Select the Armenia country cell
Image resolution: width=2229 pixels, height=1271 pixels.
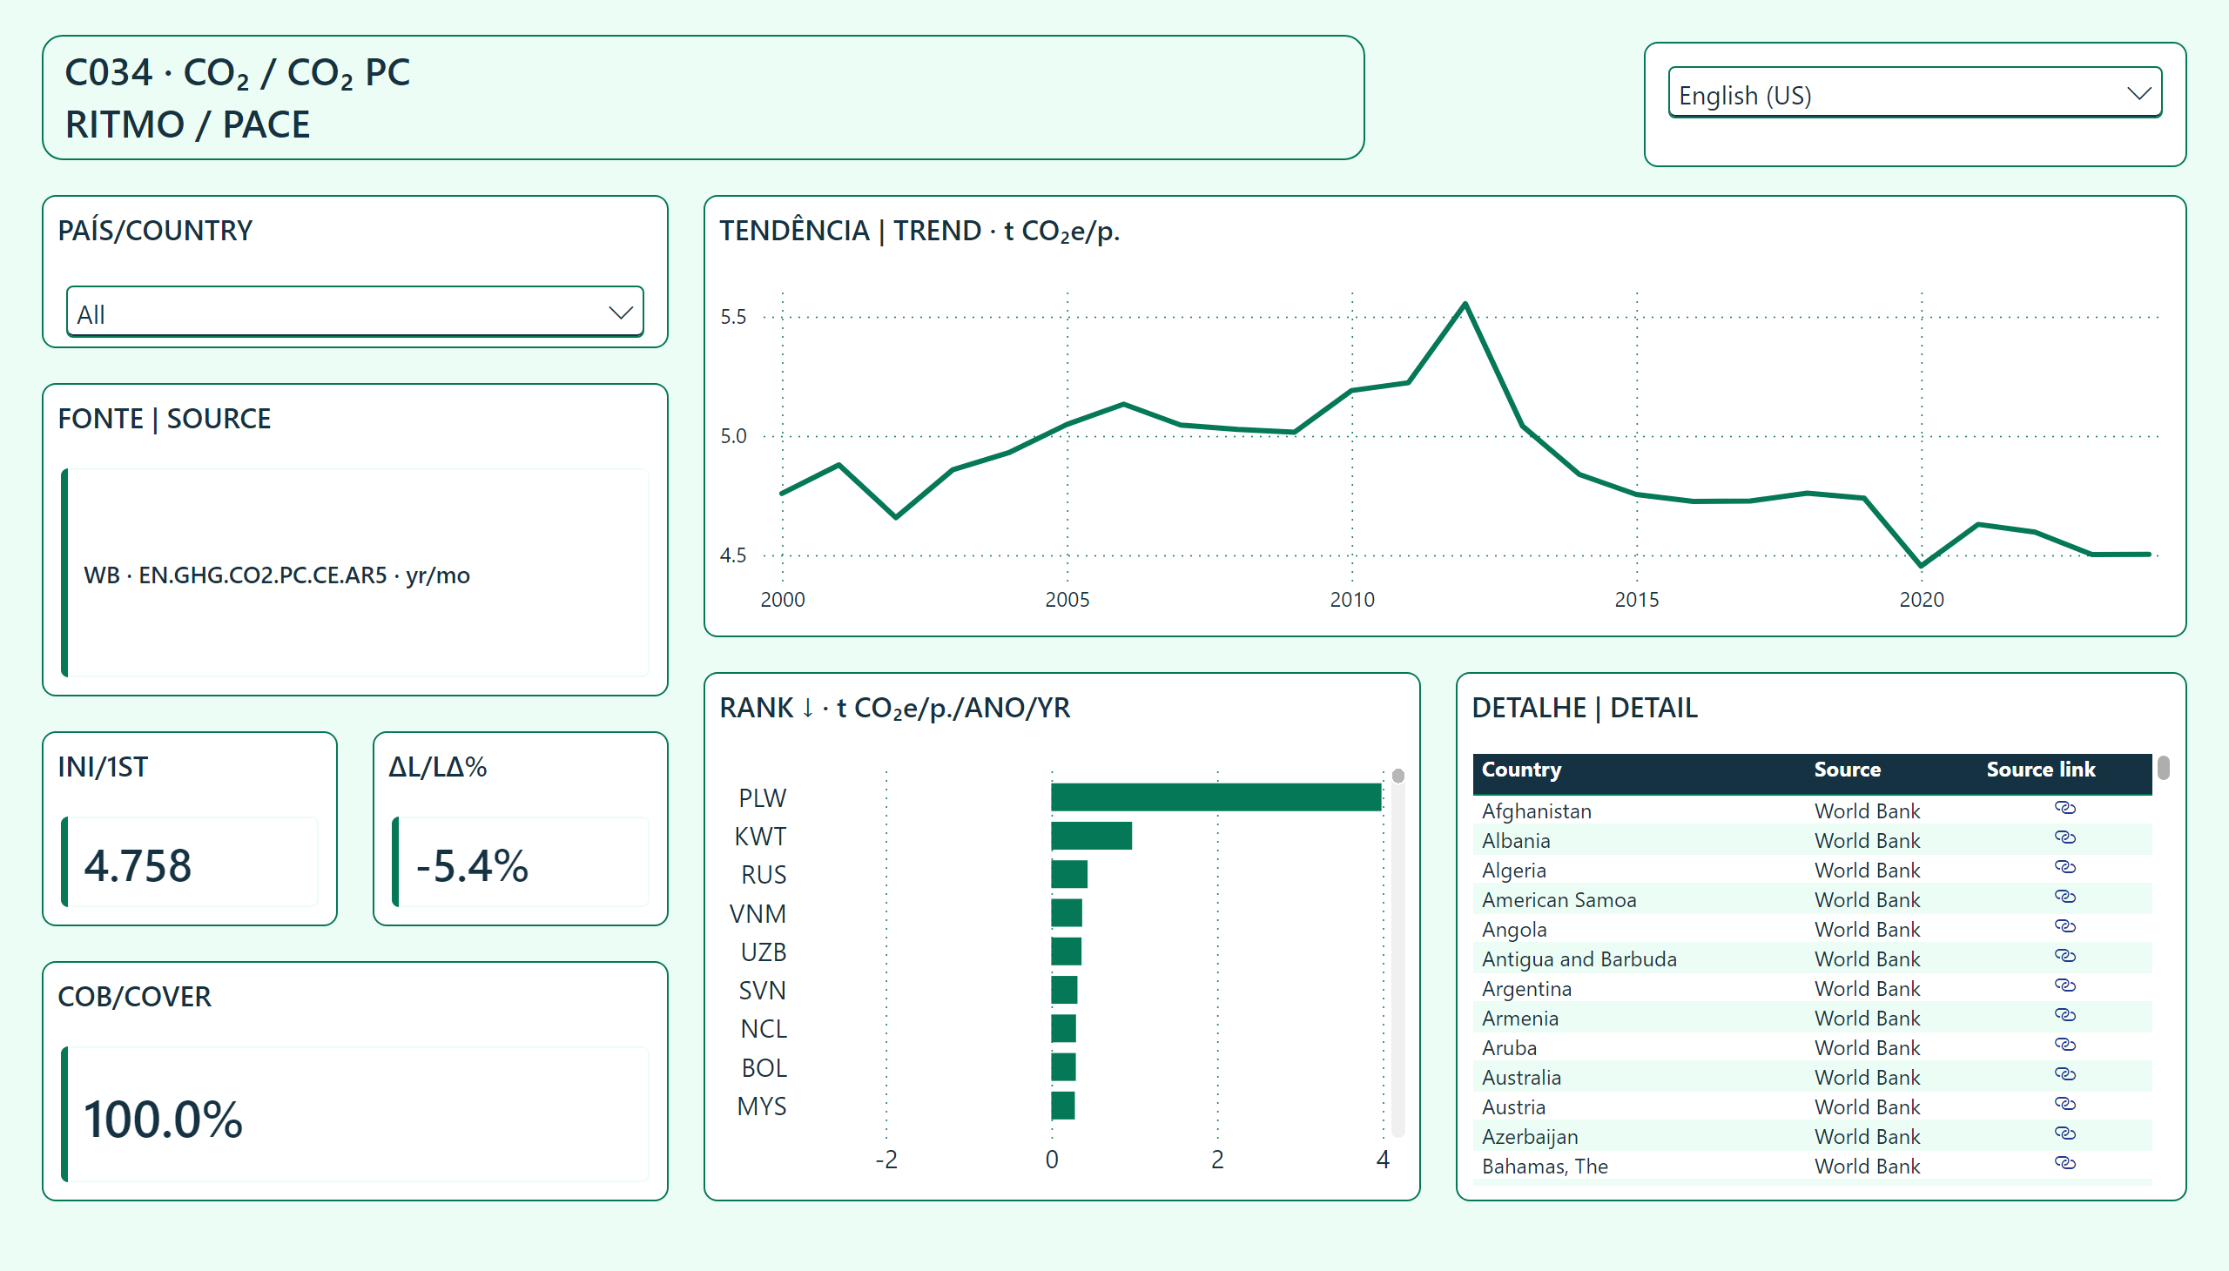coord(1519,1019)
